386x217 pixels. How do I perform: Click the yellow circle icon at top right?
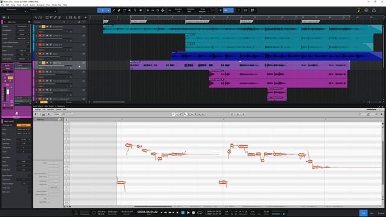point(359,10)
